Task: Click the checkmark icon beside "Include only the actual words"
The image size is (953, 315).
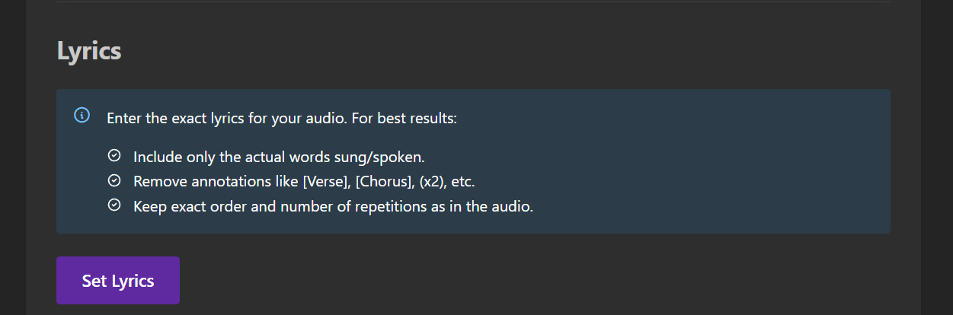Action: [x=114, y=156]
